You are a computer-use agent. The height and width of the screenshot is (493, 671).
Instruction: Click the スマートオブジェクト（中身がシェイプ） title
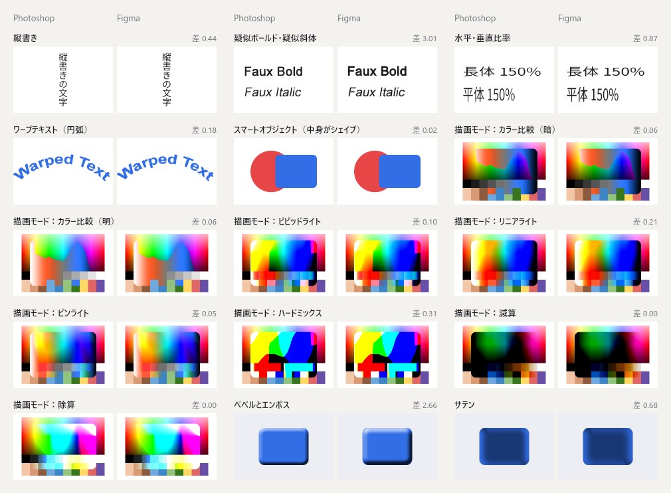(297, 130)
